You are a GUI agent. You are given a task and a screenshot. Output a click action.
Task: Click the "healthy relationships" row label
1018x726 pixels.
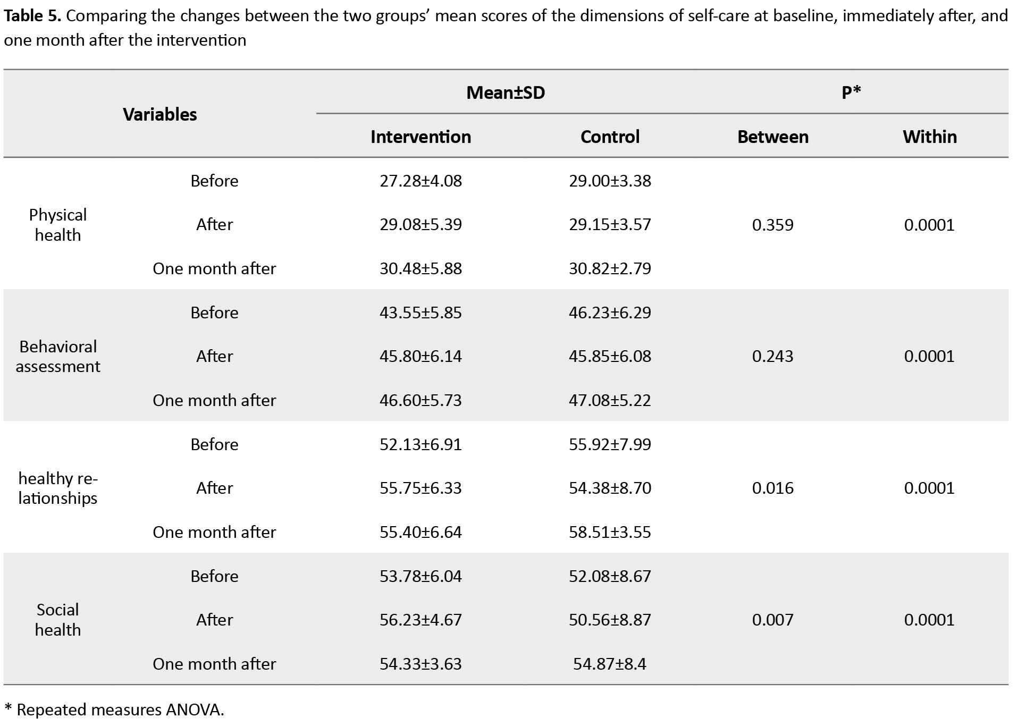point(58,488)
